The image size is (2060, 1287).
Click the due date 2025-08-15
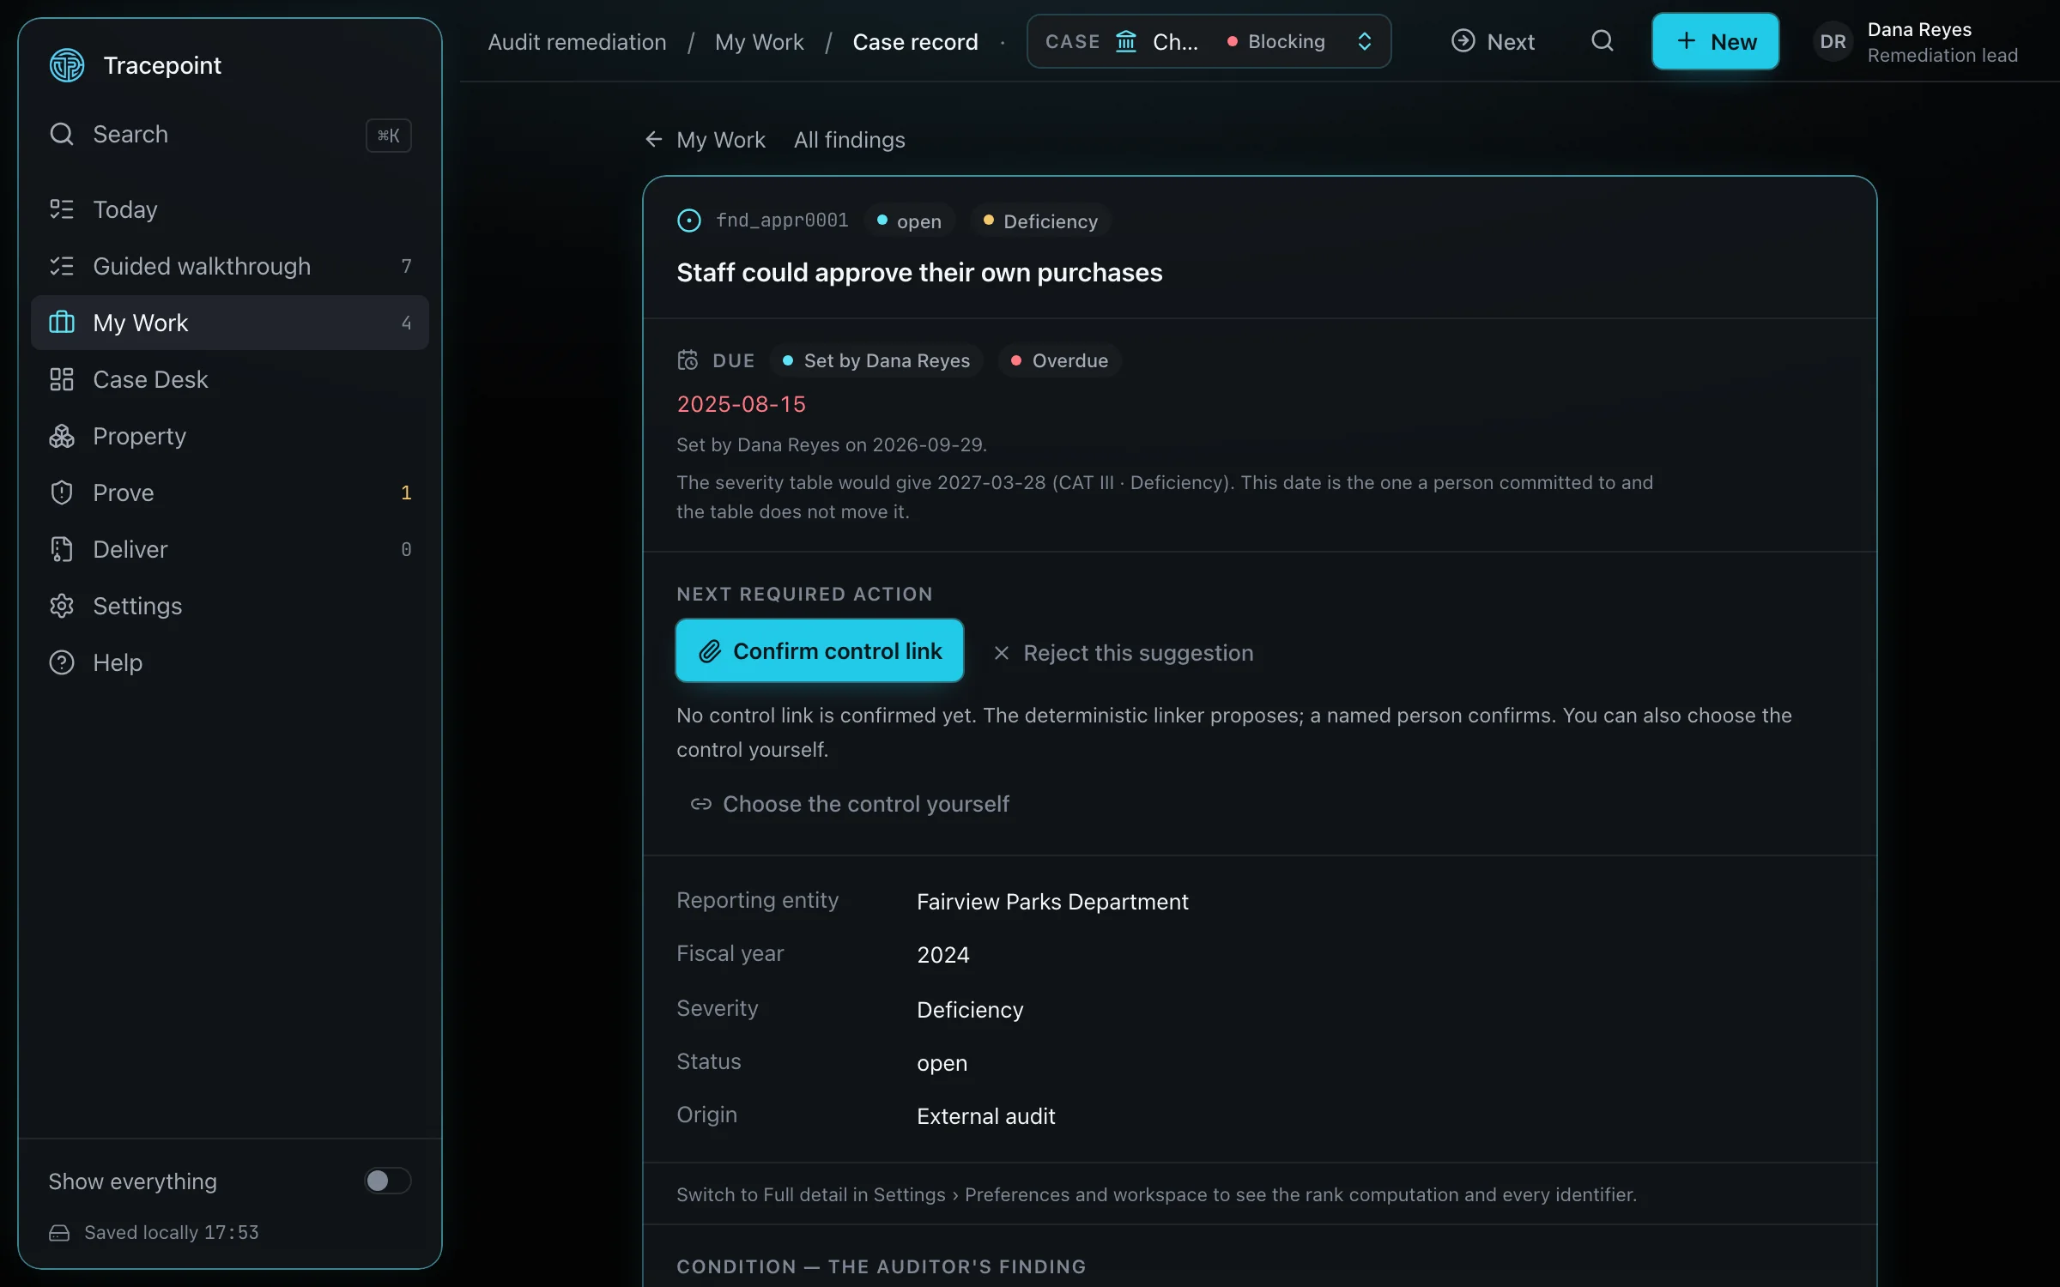click(x=741, y=404)
